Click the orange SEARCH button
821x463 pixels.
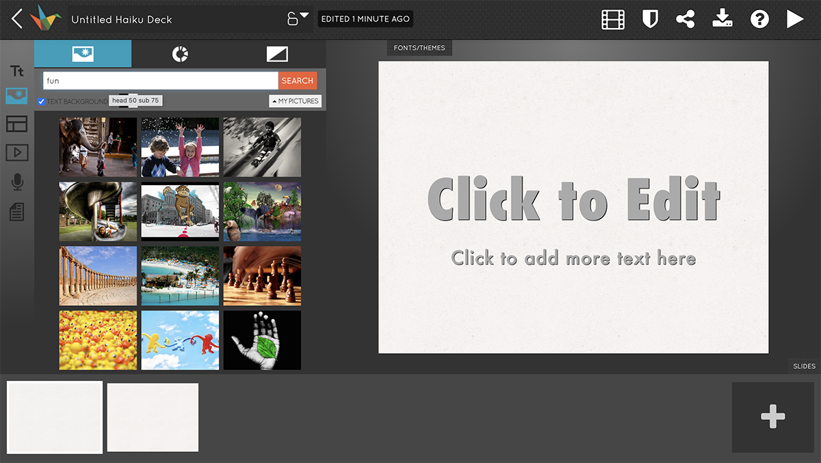tap(298, 81)
